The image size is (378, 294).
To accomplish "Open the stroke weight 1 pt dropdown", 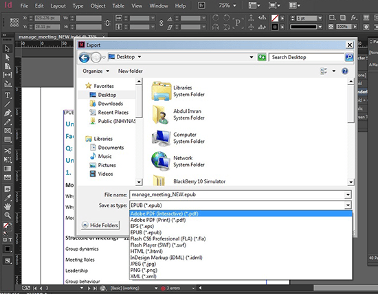I will tap(320, 18).
